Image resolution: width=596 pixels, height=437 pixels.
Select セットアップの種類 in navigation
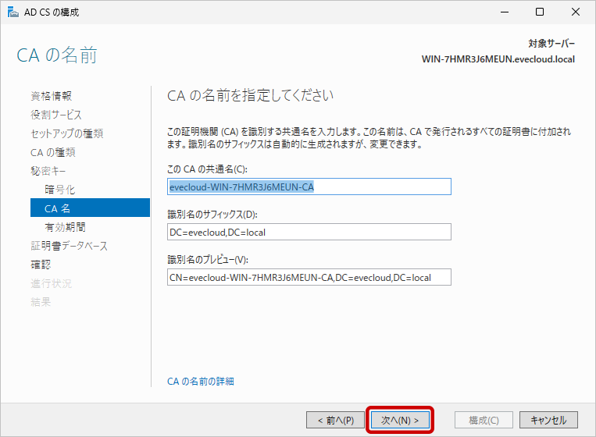point(66,133)
